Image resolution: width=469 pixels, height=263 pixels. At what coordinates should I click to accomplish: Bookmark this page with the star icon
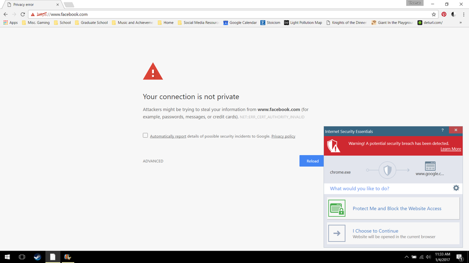[434, 14]
